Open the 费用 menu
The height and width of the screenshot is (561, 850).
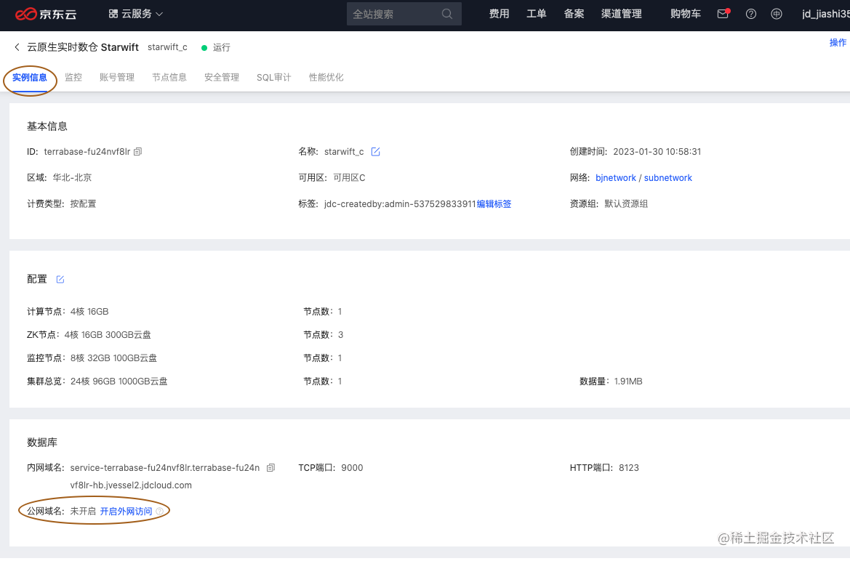coord(500,14)
